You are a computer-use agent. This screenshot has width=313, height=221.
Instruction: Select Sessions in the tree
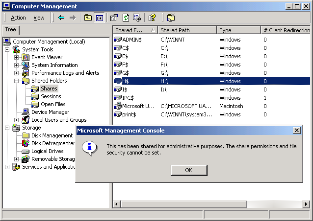coord(51,96)
